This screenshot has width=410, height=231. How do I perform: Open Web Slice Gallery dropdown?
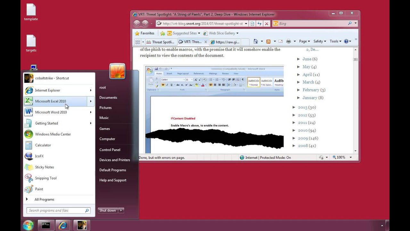click(221, 33)
